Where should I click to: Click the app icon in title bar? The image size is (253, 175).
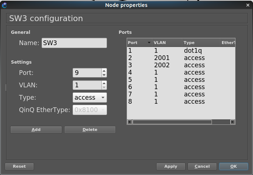[x=4, y=5]
